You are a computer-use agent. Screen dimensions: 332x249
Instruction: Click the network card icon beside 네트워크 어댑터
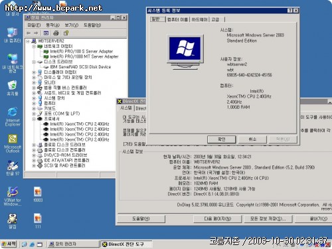pos(40,46)
